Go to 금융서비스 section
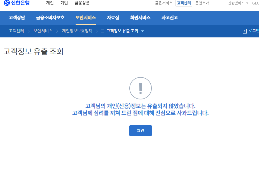Screen dimensions: 259x172 click(164, 3)
